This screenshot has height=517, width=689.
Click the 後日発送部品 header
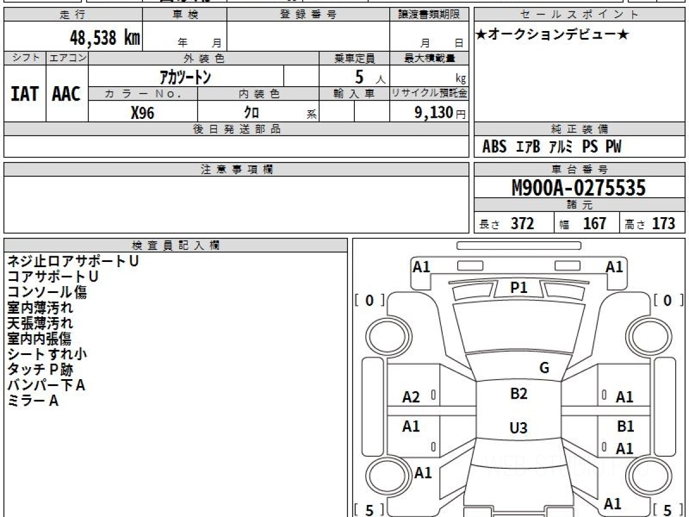236,129
